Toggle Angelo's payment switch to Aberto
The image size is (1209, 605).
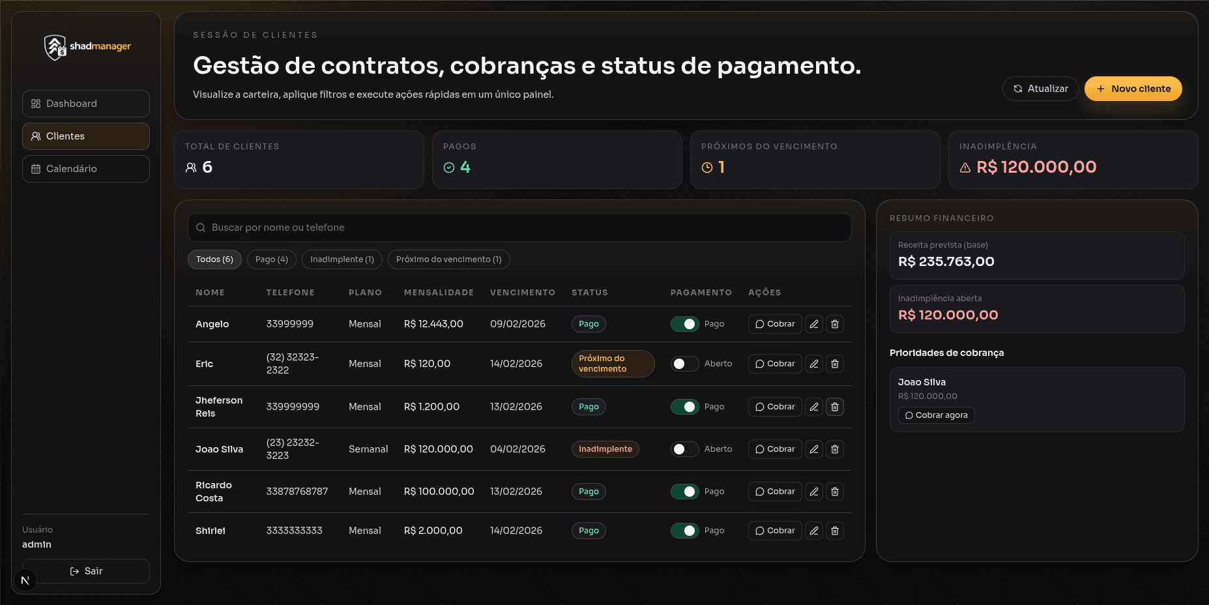pyautogui.click(x=684, y=323)
